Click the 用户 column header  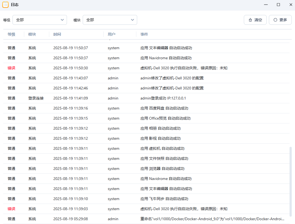[x=112, y=34]
